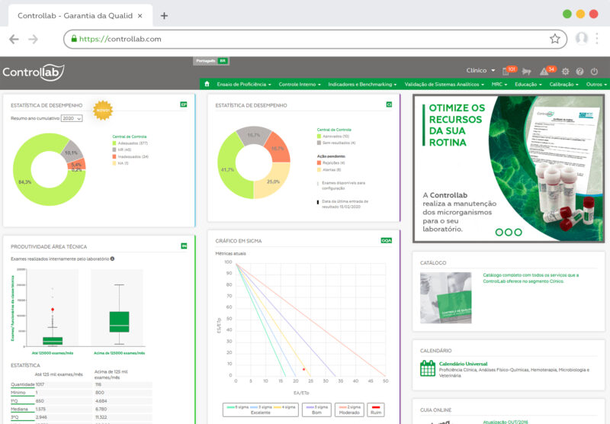Open the help question mark icon
The image size is (610, 424).
pos(579,72)
